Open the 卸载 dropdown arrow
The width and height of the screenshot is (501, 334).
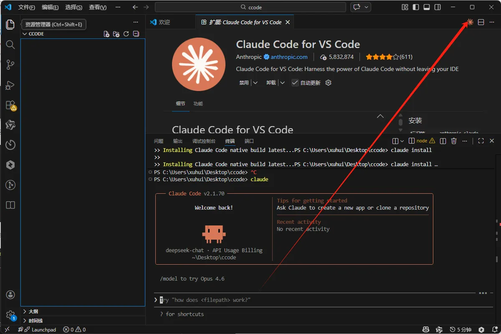tap(282, 83)
